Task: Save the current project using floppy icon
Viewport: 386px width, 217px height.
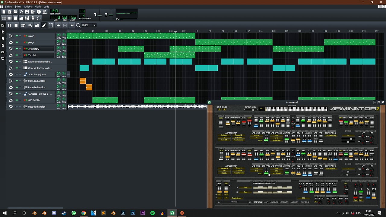Action: [x=27, y=12]
